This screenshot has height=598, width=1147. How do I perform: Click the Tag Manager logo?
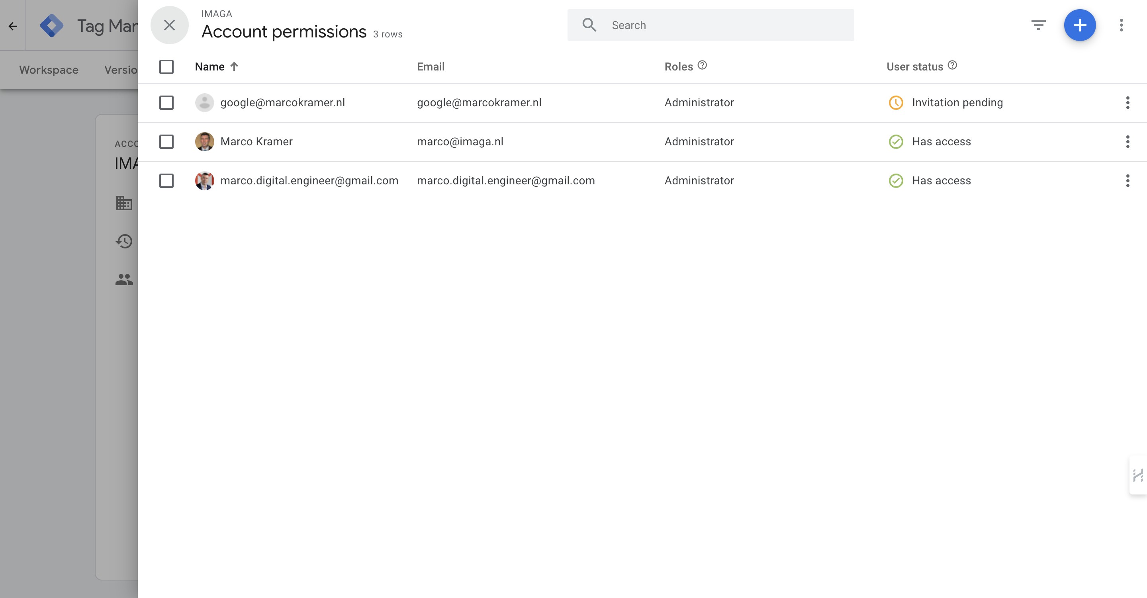tap(52, 26)
